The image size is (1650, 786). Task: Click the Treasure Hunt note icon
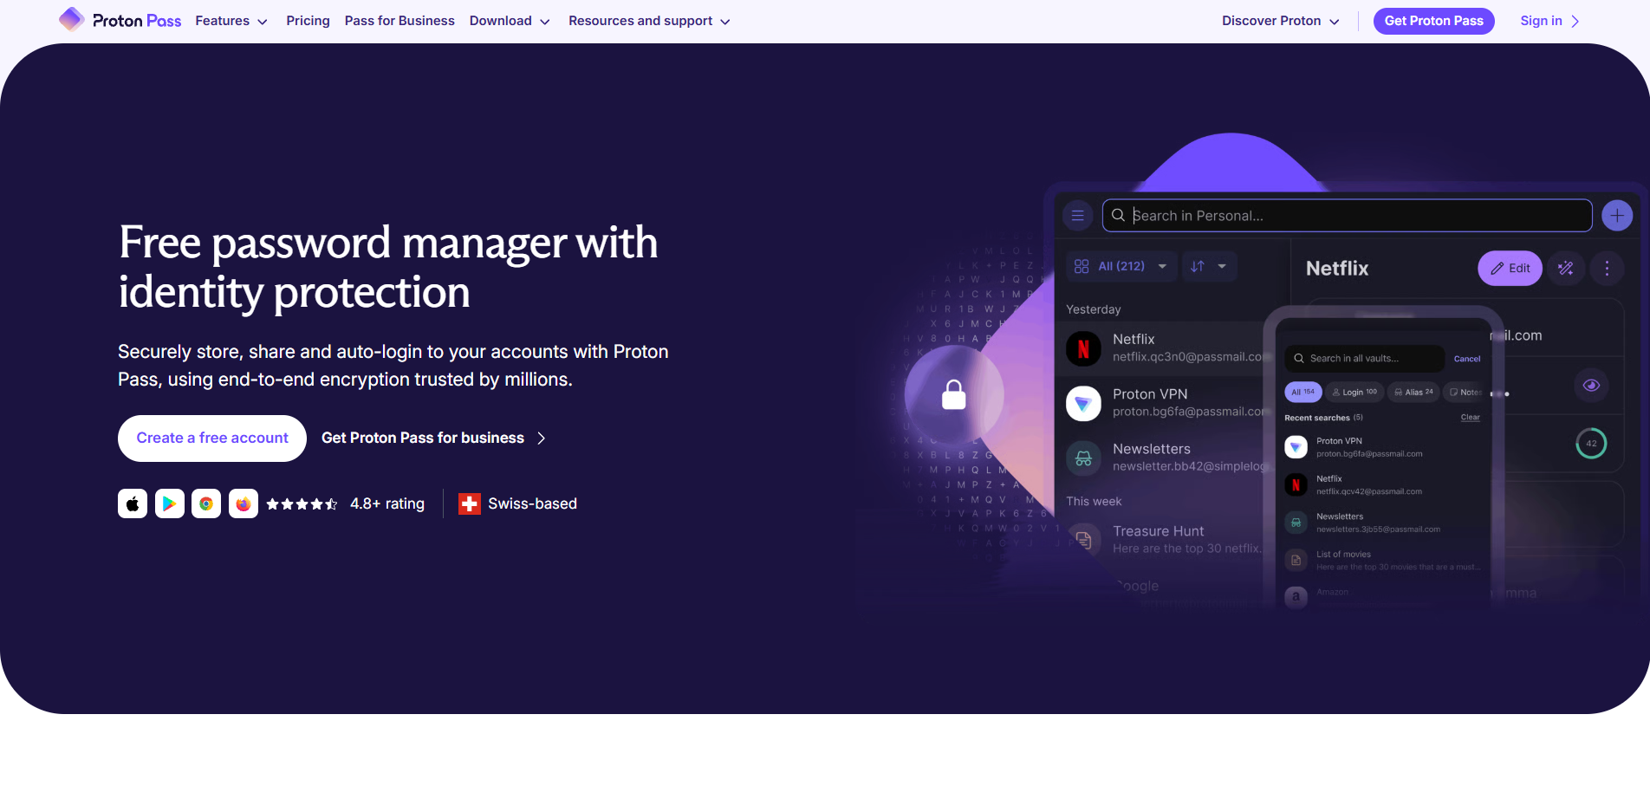1083,540
